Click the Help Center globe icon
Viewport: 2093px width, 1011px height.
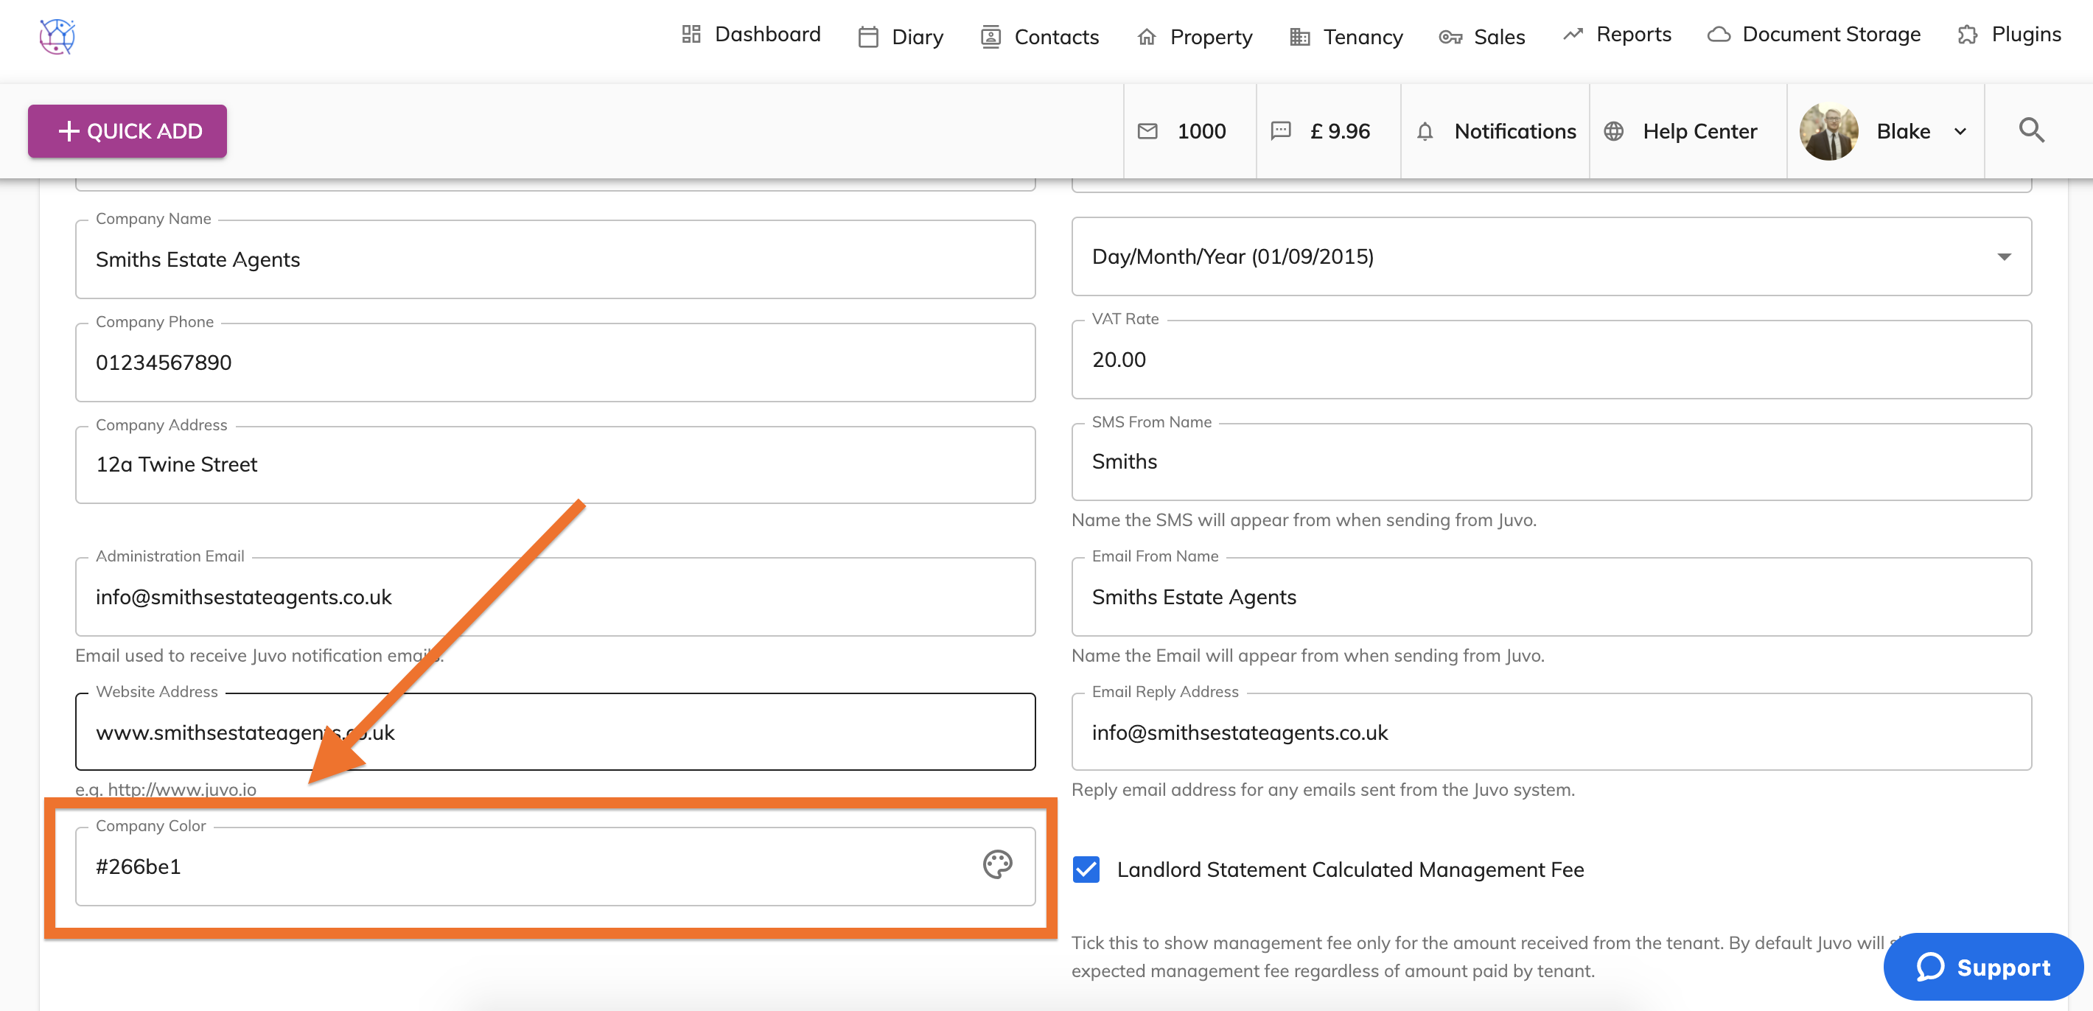pyautogui.click(x=1614, y=132)
